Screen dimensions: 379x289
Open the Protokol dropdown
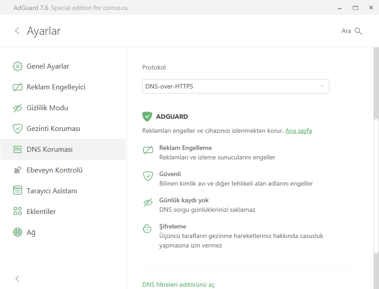(236, 86)
